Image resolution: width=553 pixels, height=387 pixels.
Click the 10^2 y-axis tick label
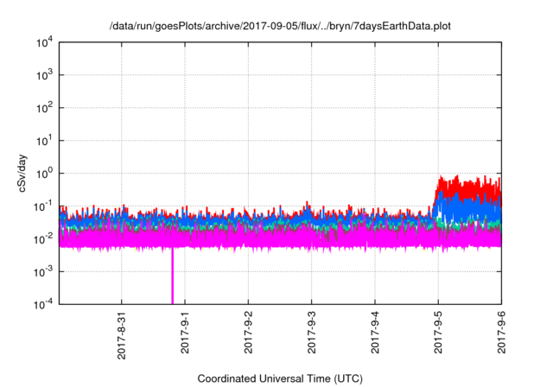(44, 108)
